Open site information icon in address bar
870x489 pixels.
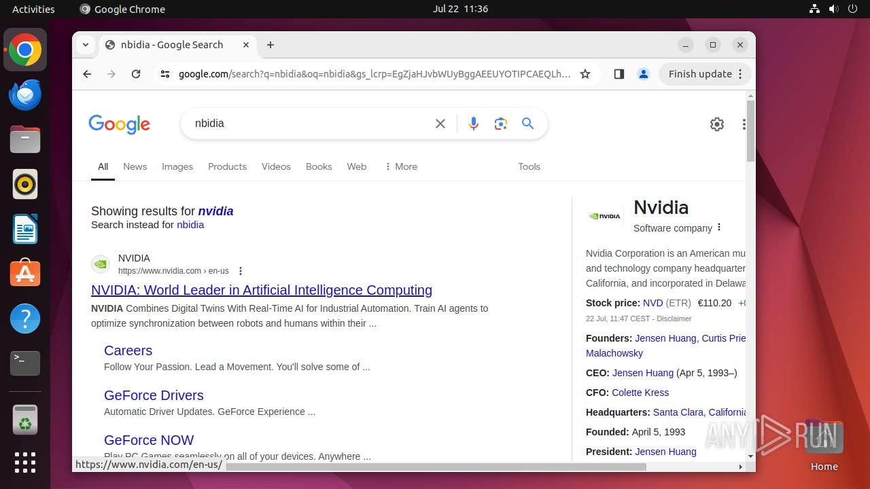click(x=165, y=74)
